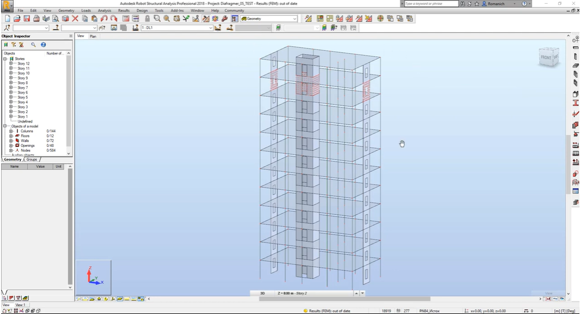The height and width of the screenshot is (314, 580).
Task: Undo the last action
Action: [104, 19]
